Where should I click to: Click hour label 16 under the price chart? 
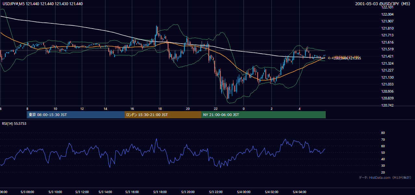(x=132, y=109)
